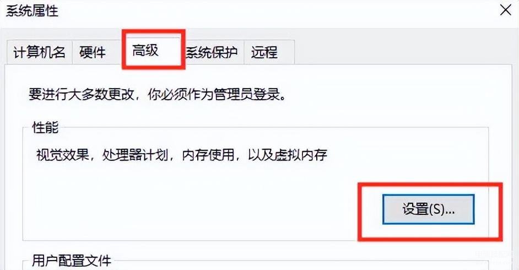This screenshot has height=270, width=519.
Task: Go to the 系统保护 tab
Action: (212, 52)
